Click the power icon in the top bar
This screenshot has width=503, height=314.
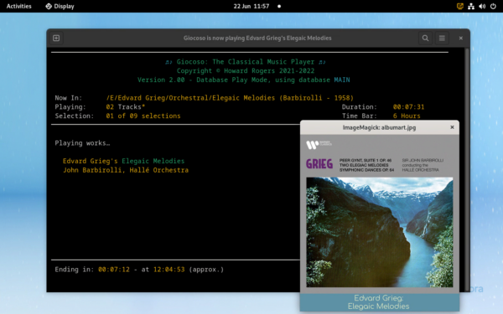click(x=493, y=6)
